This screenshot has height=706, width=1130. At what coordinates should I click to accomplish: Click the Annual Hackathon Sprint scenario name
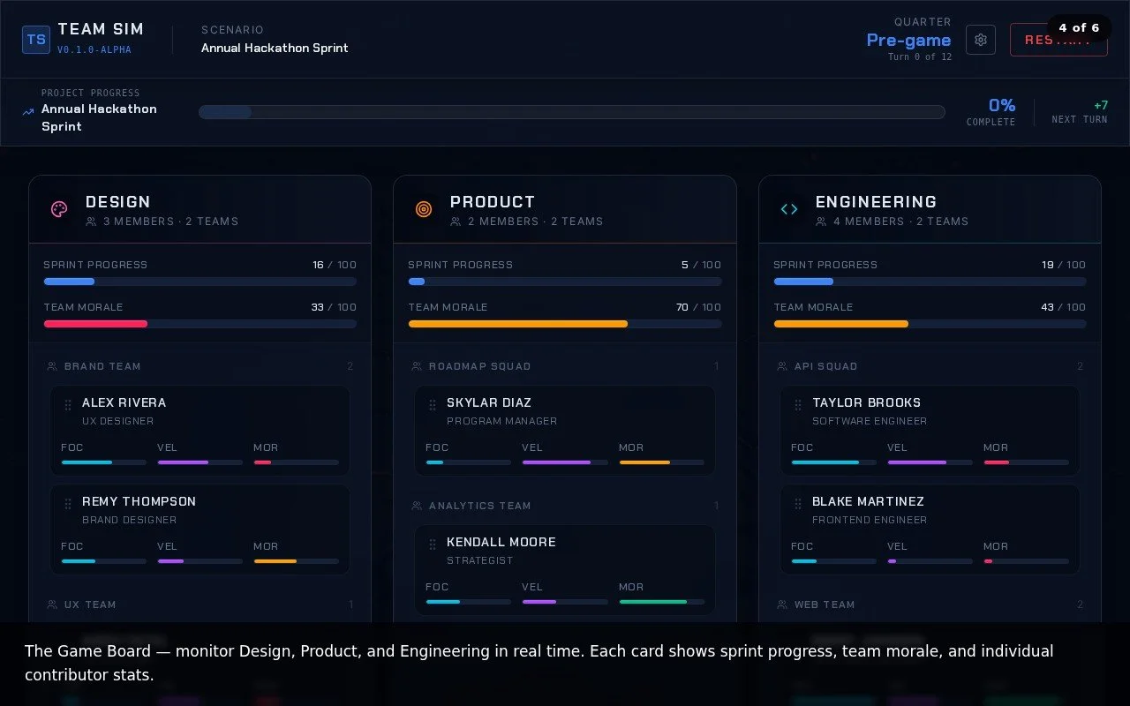(x=275, y=48)
